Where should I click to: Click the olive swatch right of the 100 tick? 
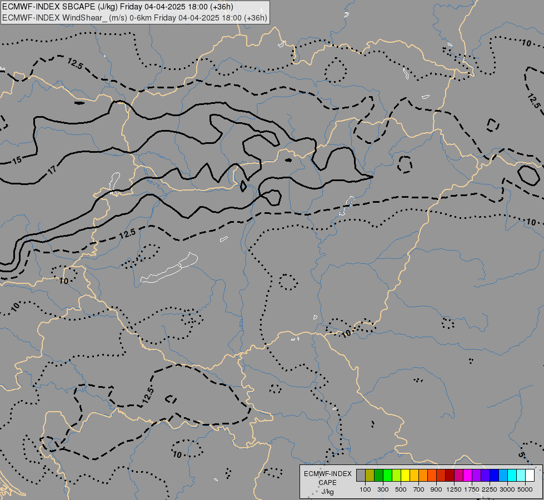[x=370, y=476]
